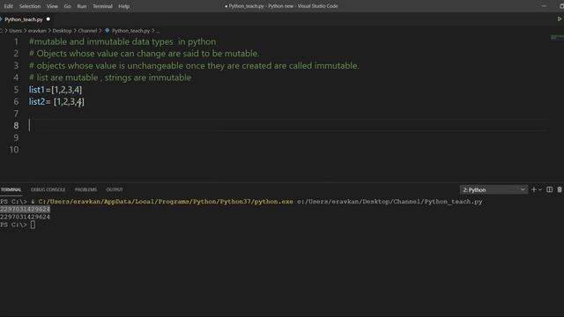Viewport: 564px width, 317px height.
Task: Kill terminal with the trash icon
Action: pos(560,190)
